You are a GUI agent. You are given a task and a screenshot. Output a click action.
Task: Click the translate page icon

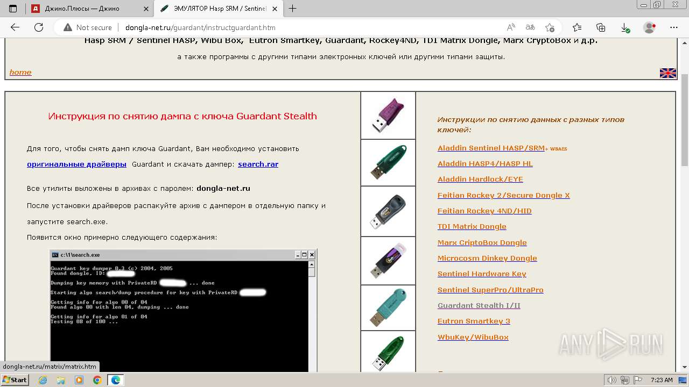pyautogui.click(x=530, y=27)
